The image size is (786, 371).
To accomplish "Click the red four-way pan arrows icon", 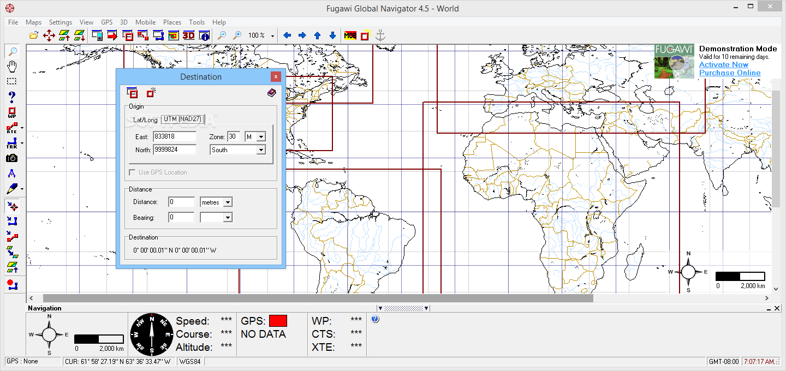I will pos(49,35).
